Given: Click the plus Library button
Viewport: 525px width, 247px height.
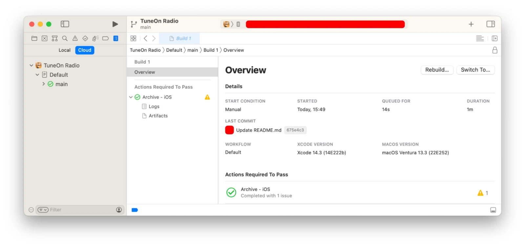Looking at the screenshot, I should (x=471, y=24).
